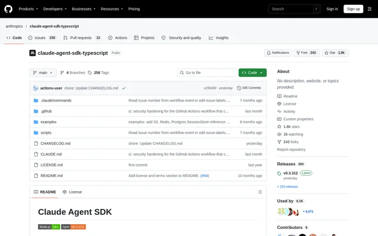Open the actions-user author link
The image size is (378, 236).
coord(51,88)
